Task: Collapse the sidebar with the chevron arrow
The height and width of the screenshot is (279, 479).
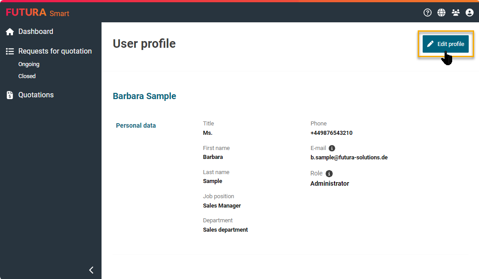Action: point(91,270)
